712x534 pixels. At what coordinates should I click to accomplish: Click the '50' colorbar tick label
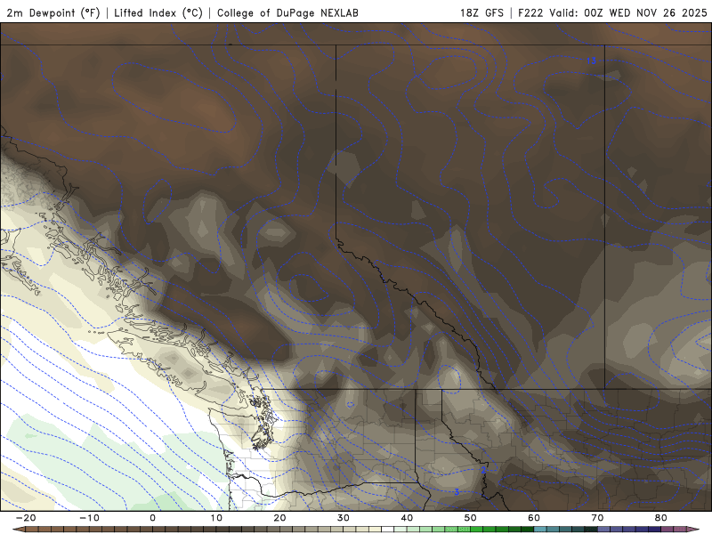471,518
